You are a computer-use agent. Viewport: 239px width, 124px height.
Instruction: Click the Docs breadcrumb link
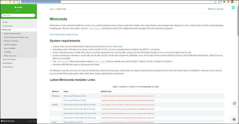52,9
